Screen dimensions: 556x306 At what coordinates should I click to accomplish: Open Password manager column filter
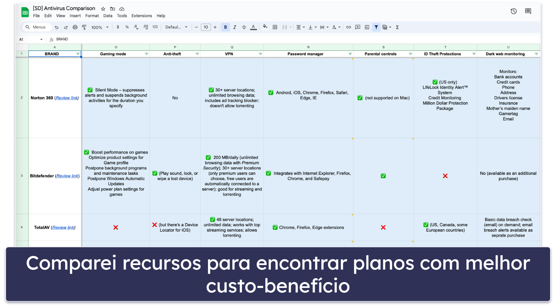pos(350,54)
